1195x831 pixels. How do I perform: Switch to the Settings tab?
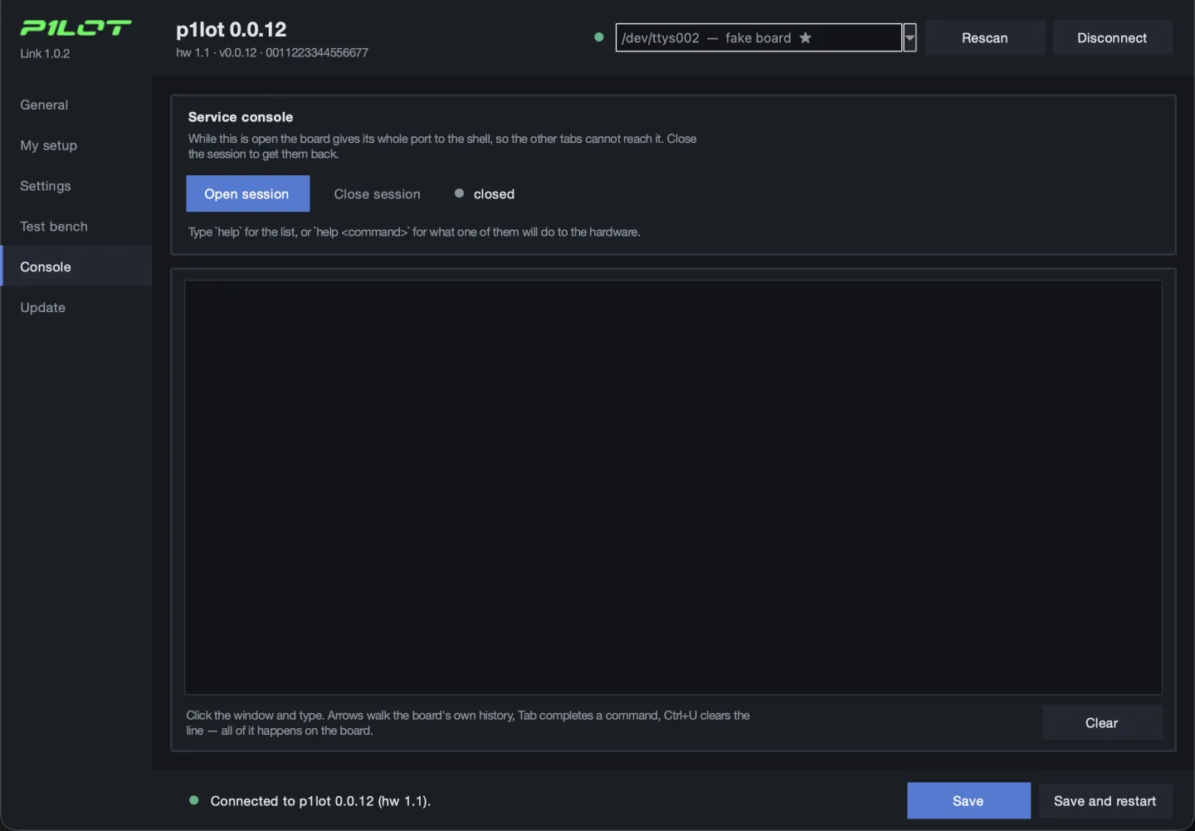pyautogui.click(x=76, y=186)
